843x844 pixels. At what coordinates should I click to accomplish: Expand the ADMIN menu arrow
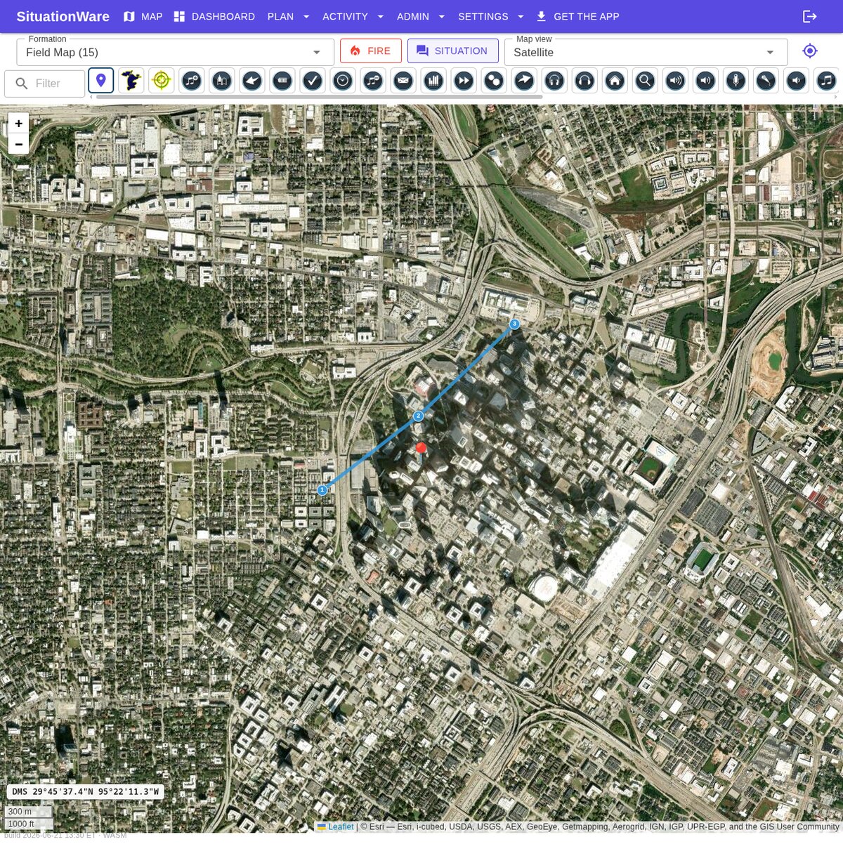442,16
